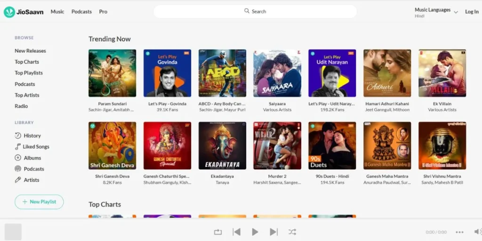Screen dimensions: 482x241
Task: Click the Tanaya artist name
Action: [222, 183]
